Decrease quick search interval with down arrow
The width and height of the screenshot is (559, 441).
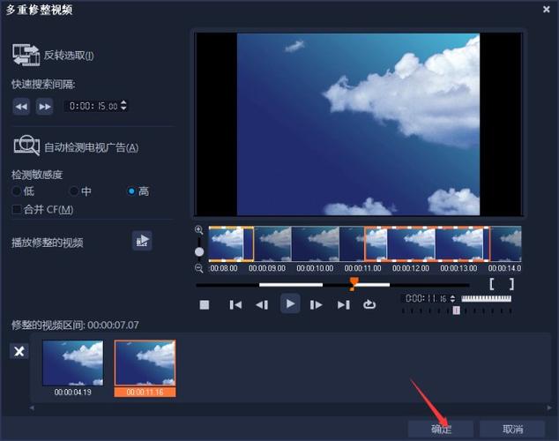coord(123,108)
